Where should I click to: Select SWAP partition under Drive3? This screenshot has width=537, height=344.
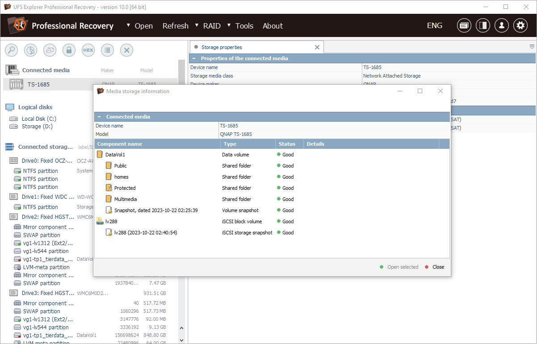point(42,311)
